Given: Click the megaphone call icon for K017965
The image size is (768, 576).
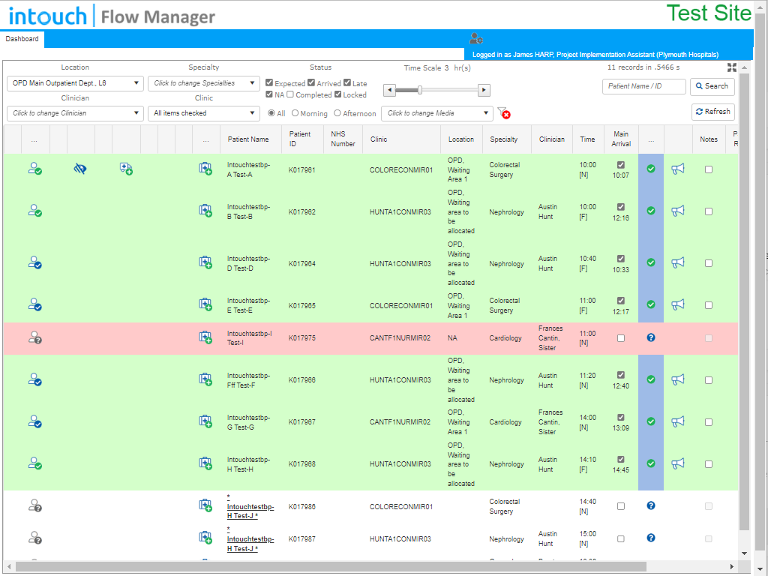Looking at the screenshot, I should pyautogui.click(x=677, y=304).
